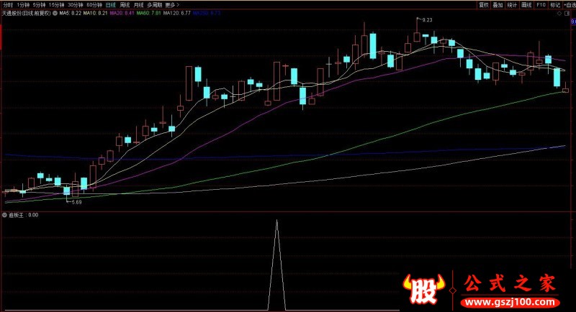Viewport: 576px width, 312px height.
Task: Open the 统计 statistics tool
Action: point(512,5)
